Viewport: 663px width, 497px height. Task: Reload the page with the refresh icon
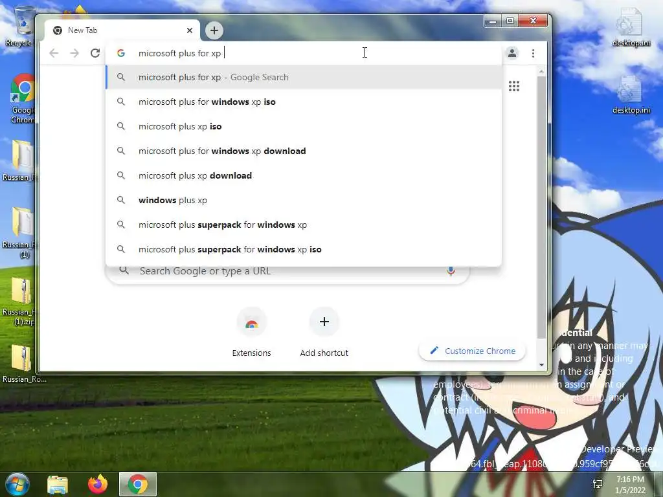pos(95,53)
